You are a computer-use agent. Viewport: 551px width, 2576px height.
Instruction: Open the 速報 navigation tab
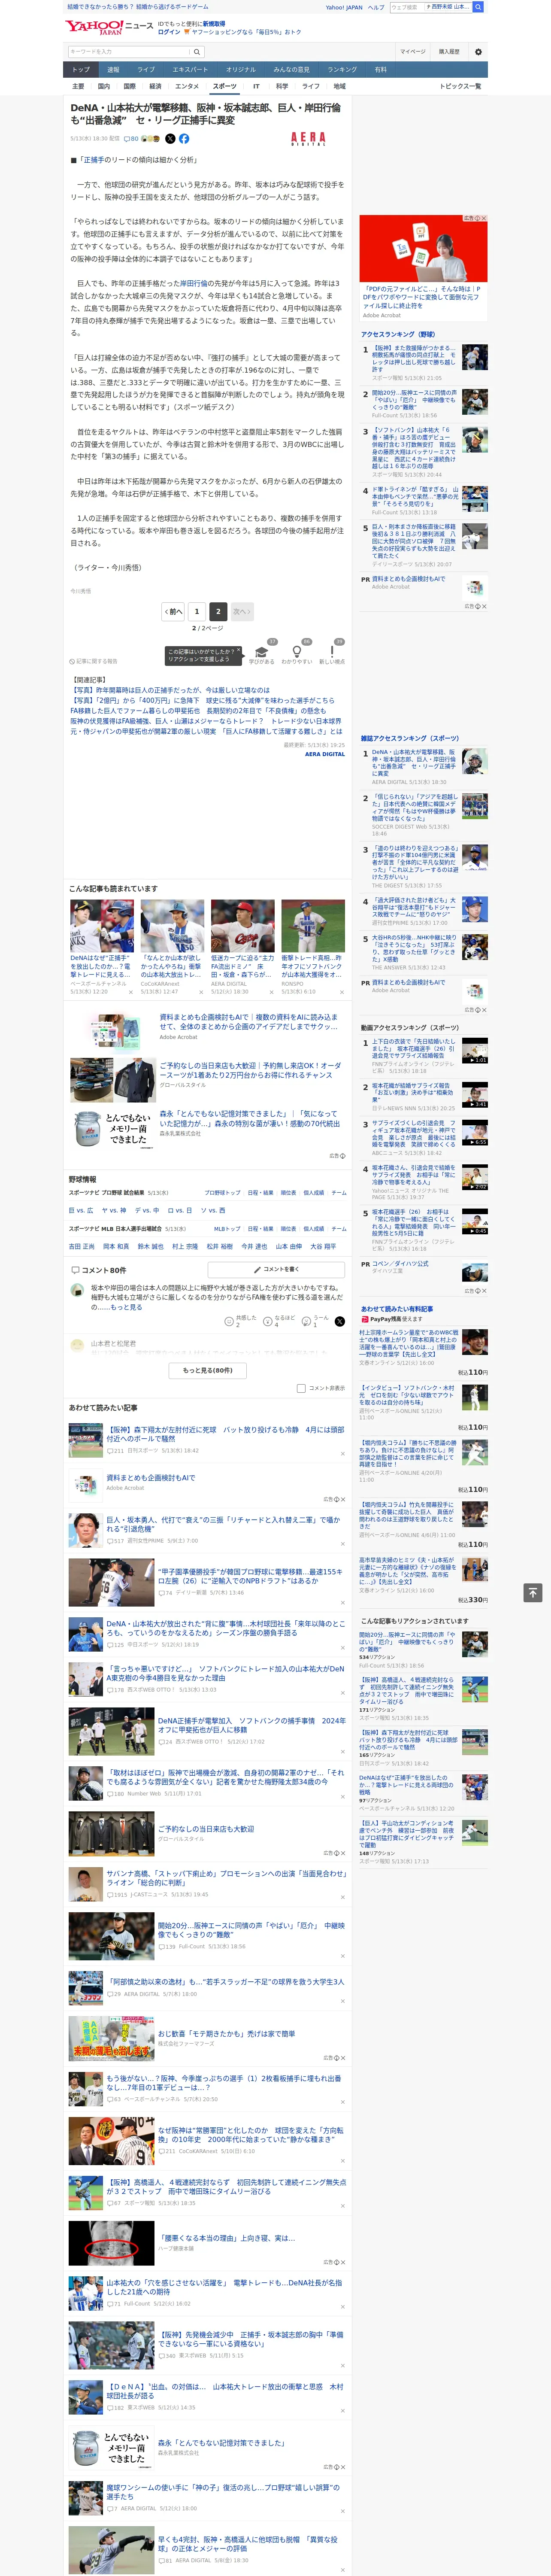tap(113, 70)
